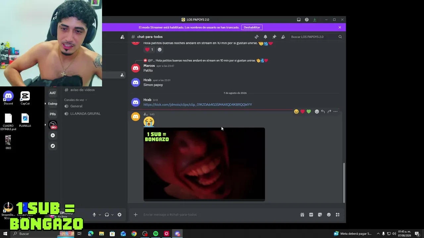Click the plus attach button in message bar
The image size is (424, 238).
[x=135, y=215]
